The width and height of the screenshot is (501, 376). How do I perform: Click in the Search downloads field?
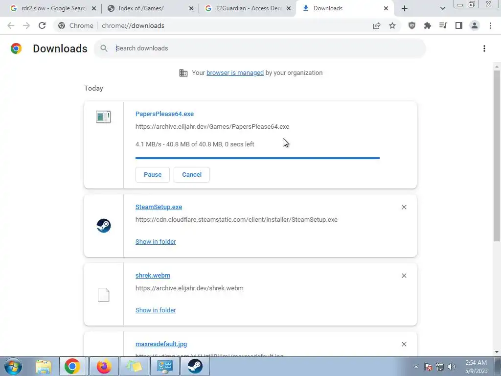click(x=260, y=48)
